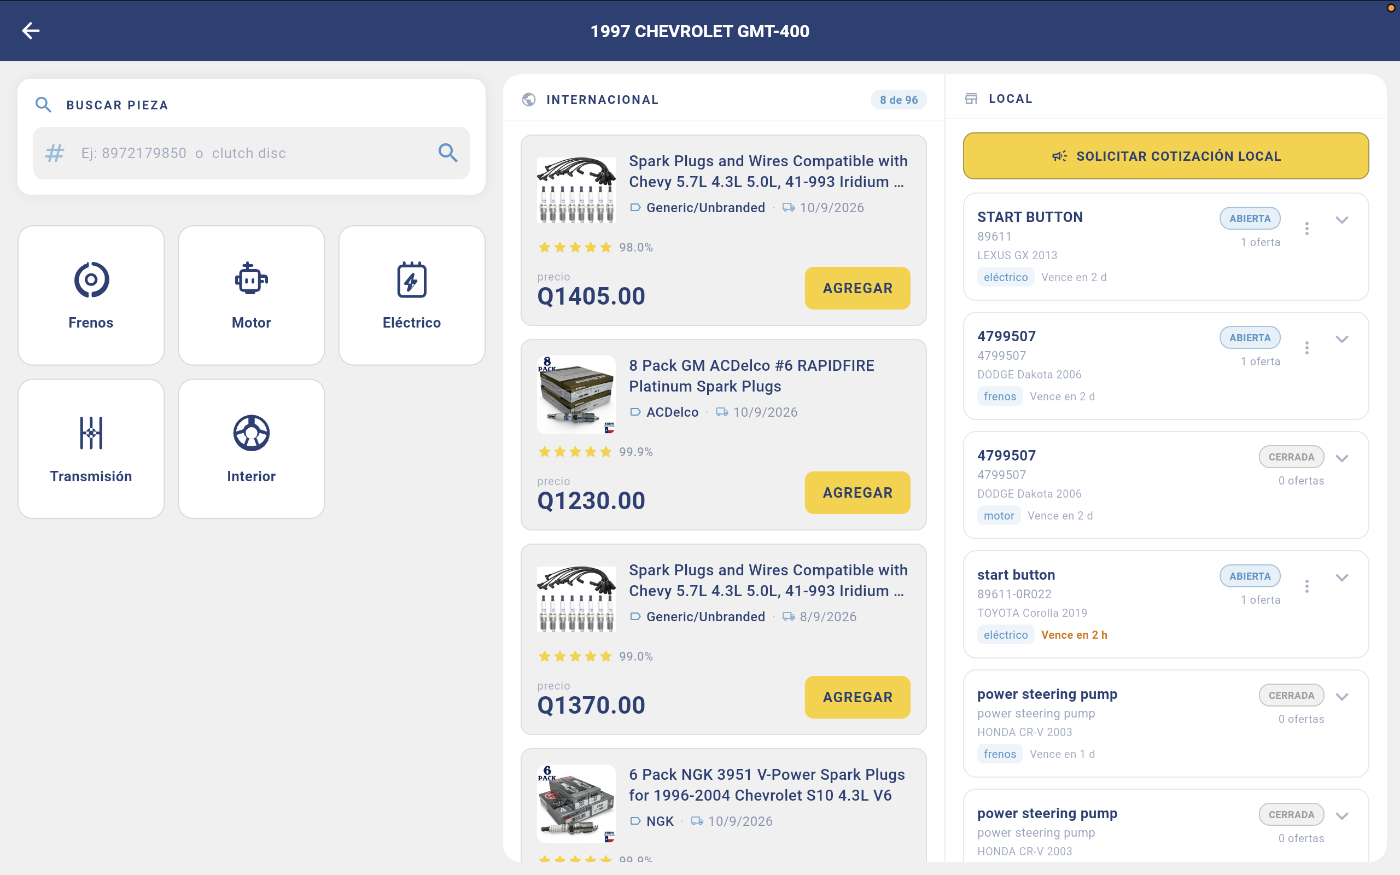Expand the last power steering pump quote

click(x=1342, y=816)
